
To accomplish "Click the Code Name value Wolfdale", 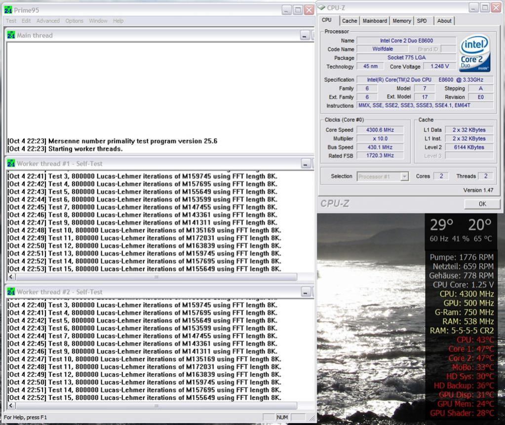I will tap(383, 49).
